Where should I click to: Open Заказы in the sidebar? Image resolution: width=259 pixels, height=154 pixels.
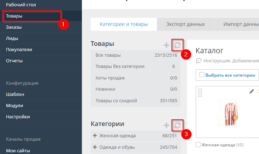pyautogui.click(x=14, y=27)
